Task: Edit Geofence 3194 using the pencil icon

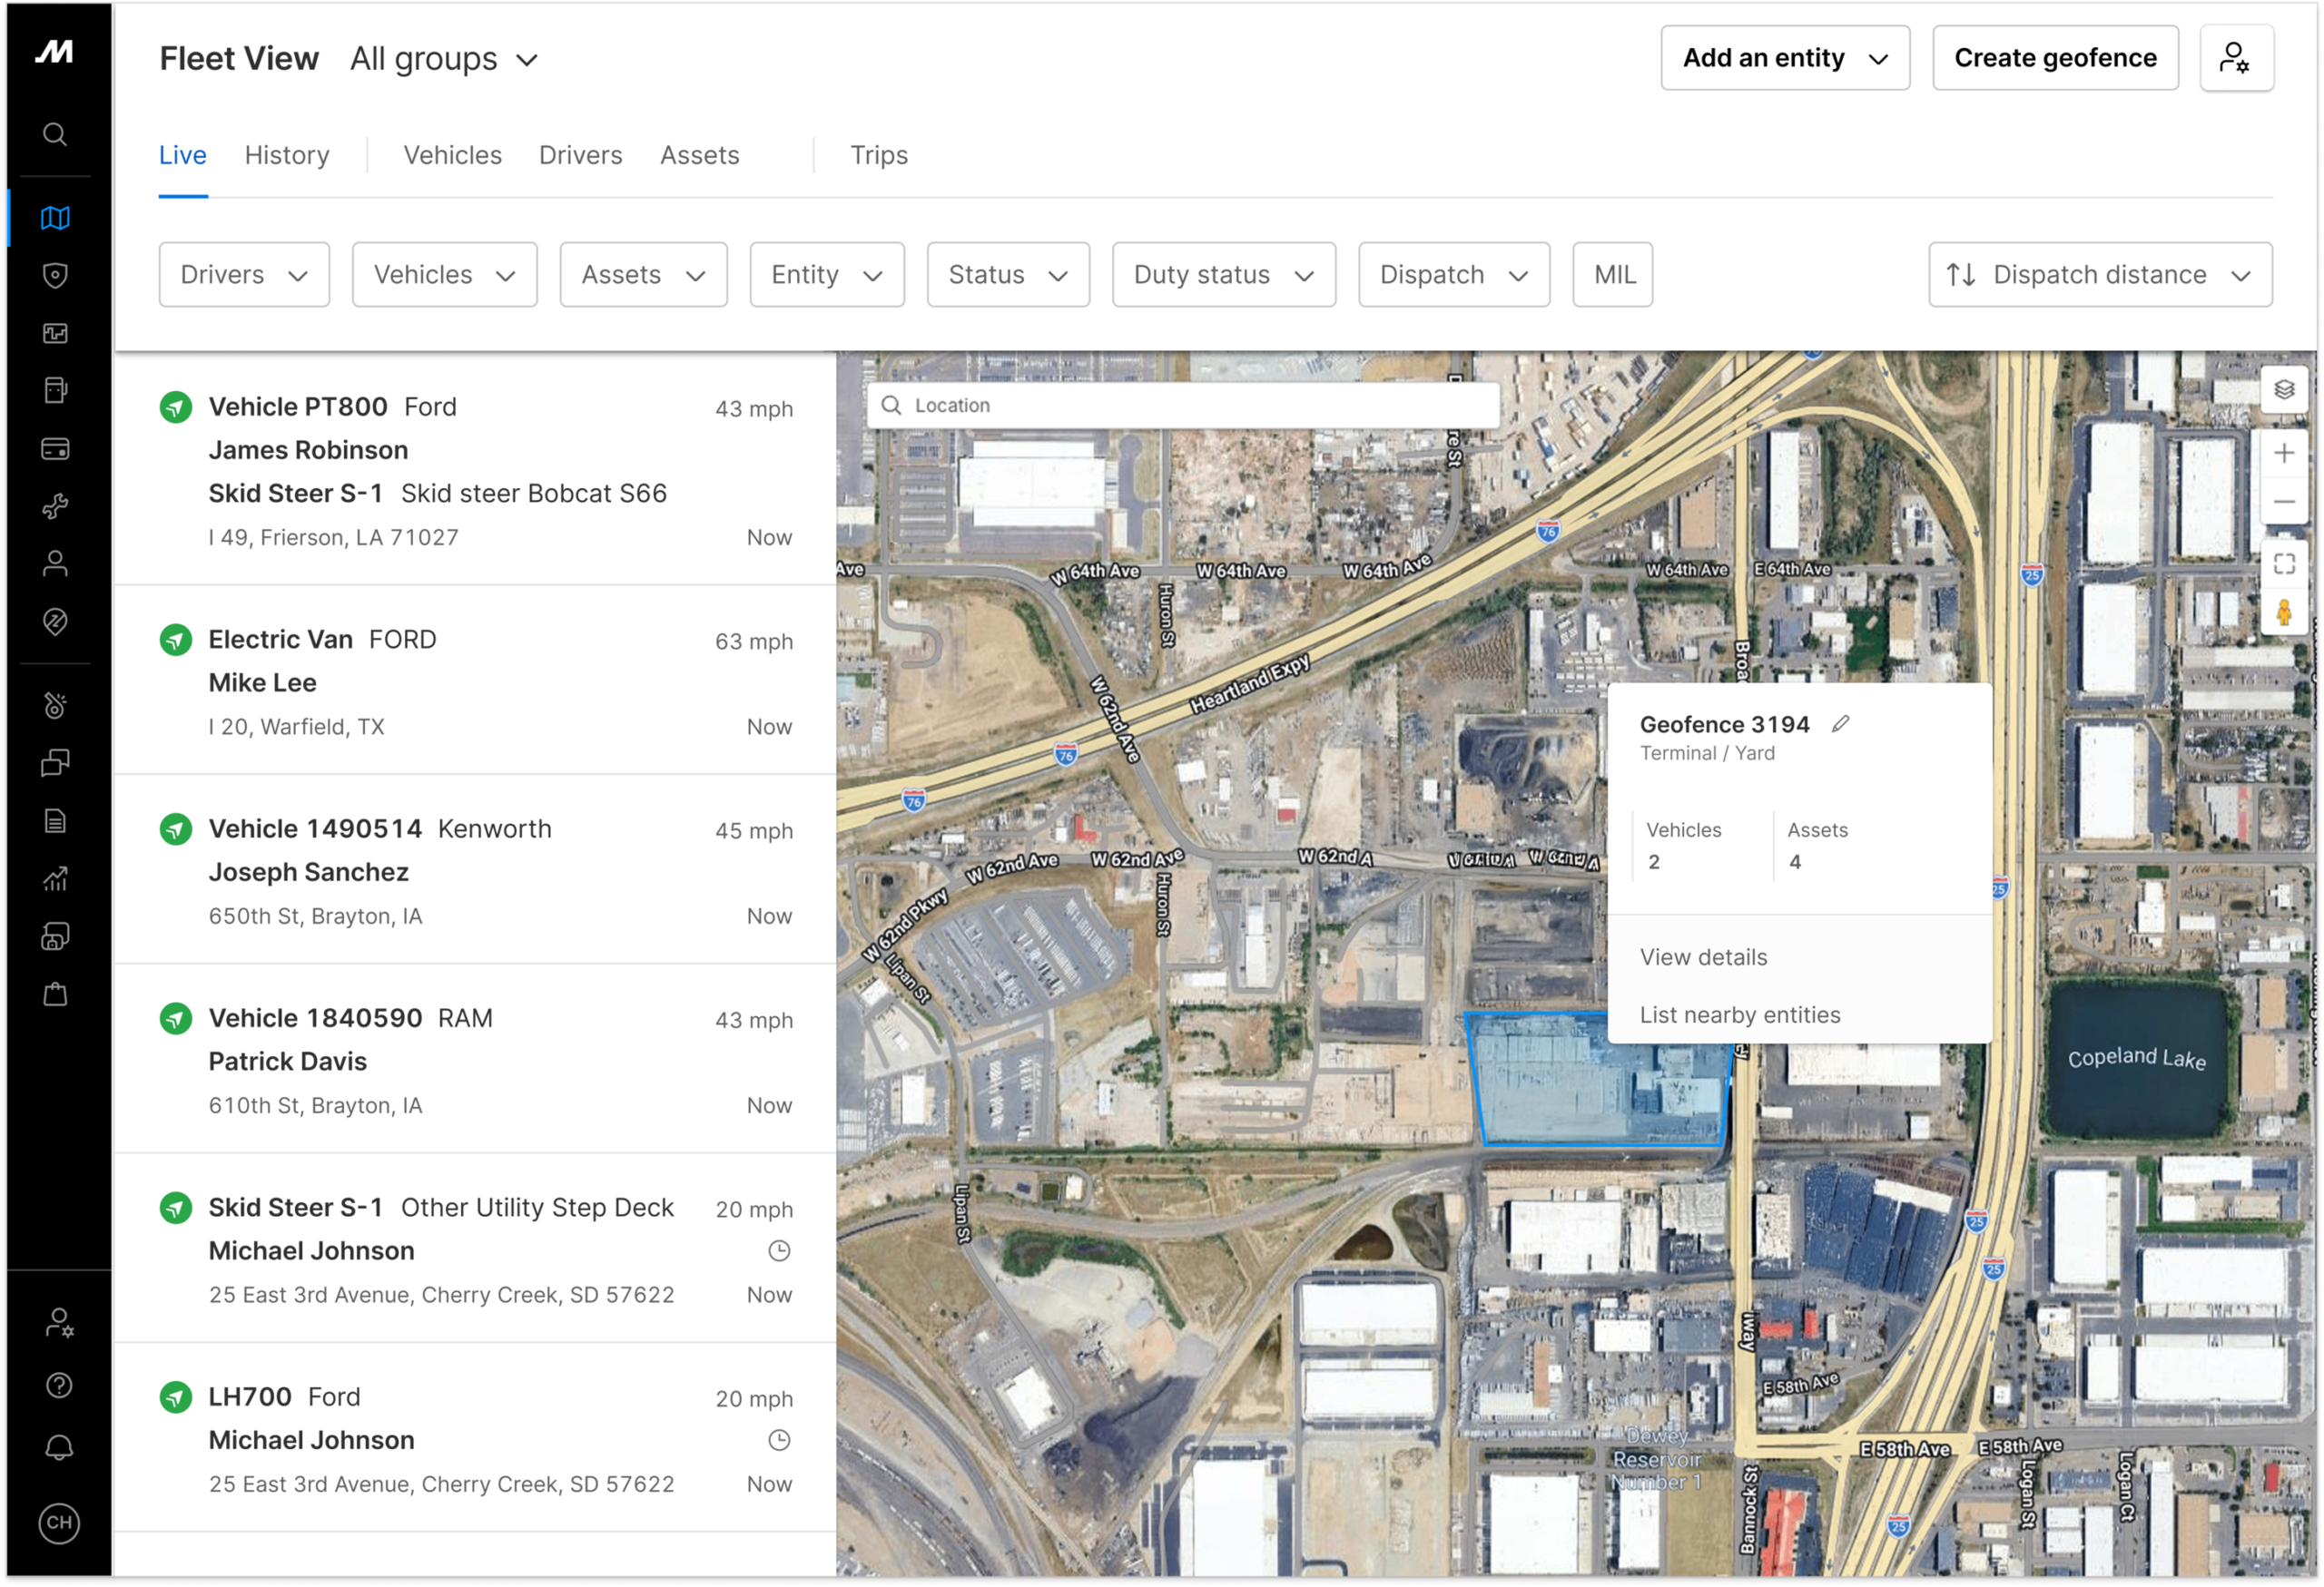Action: click(x=1842, y=722)
